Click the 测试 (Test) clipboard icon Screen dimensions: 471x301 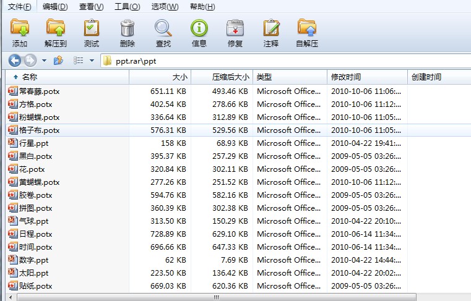pyautogui.click(x=92, y=28)
